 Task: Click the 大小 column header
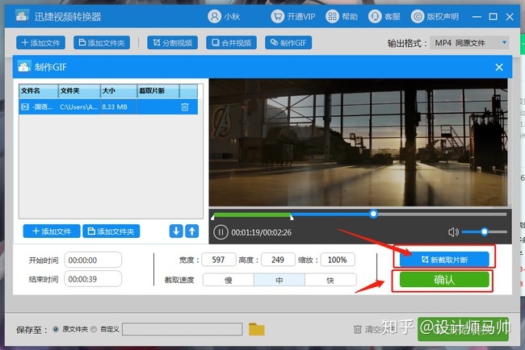click(119, 90)
